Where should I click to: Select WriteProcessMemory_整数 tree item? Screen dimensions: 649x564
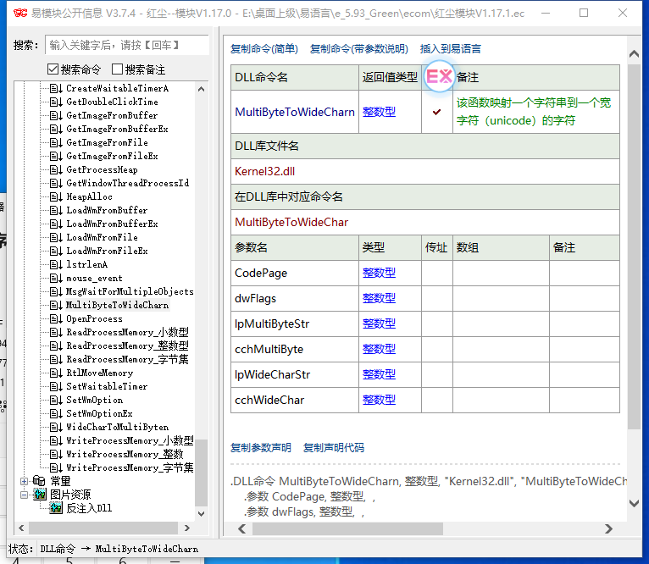(x=125, y=455)
